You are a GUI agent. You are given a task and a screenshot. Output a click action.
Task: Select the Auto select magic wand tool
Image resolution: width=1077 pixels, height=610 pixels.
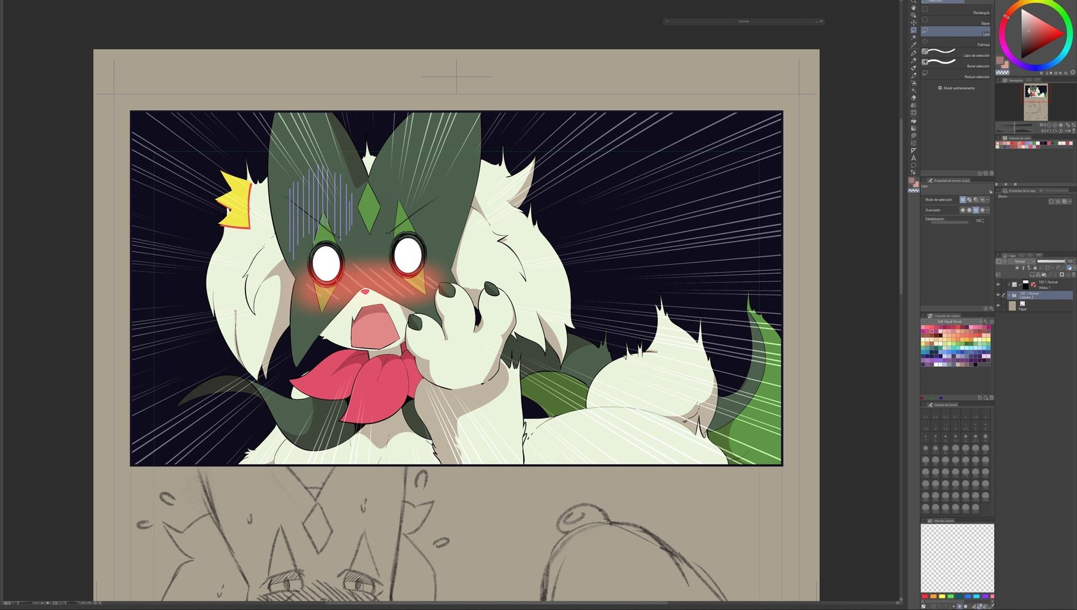pos(914,37)
